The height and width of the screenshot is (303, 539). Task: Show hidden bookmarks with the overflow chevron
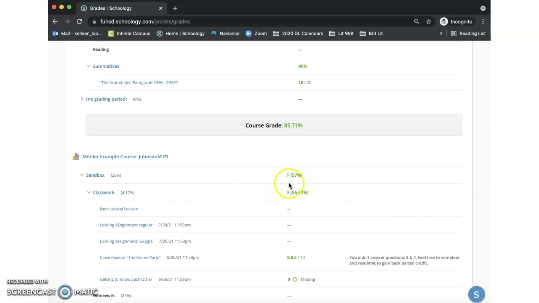click(x=441, y=33)
